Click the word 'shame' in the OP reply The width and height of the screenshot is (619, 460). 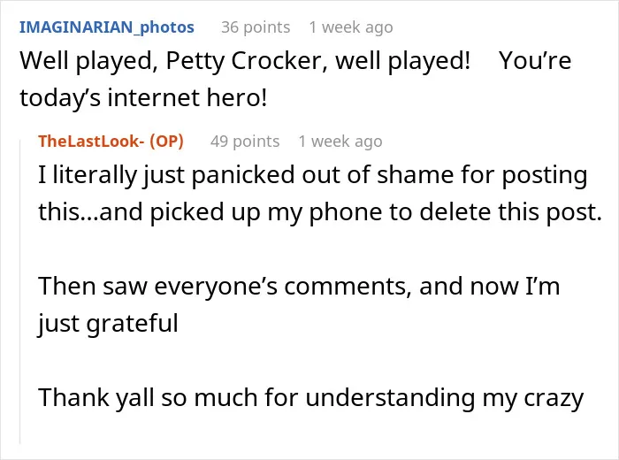click(x=415, y=175)
